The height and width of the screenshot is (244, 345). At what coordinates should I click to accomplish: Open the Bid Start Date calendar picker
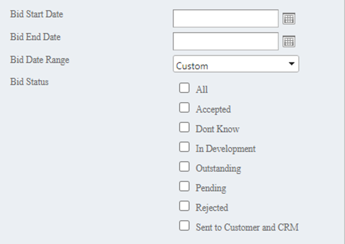coord(289,19)
